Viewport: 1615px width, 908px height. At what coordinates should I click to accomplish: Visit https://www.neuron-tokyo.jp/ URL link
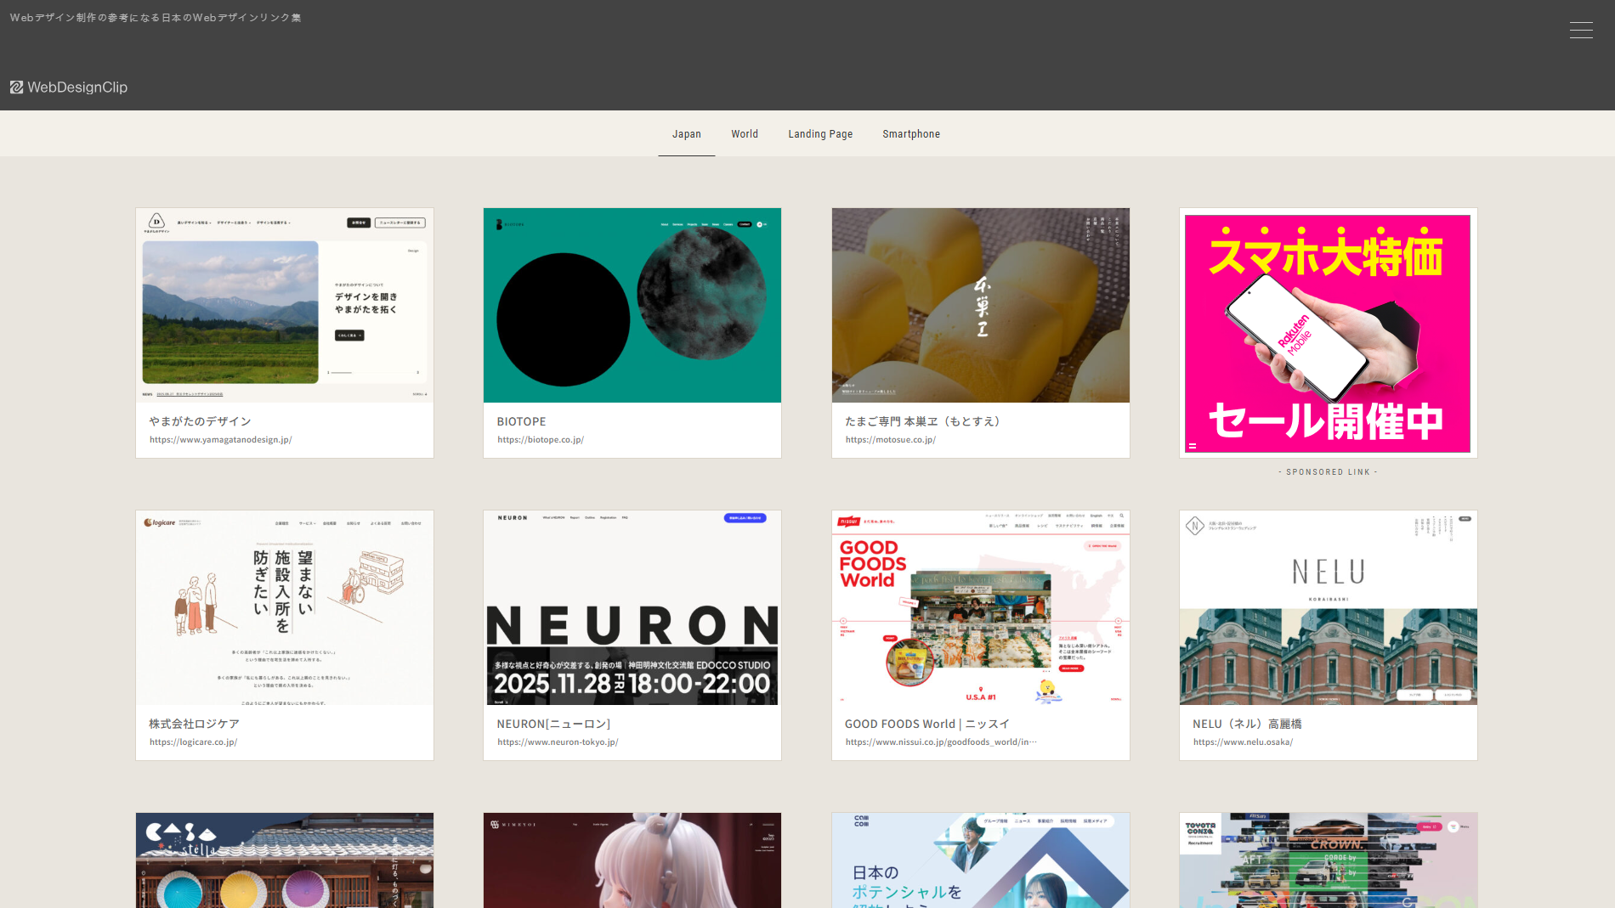pyautogui.click(x=558, y=742)
